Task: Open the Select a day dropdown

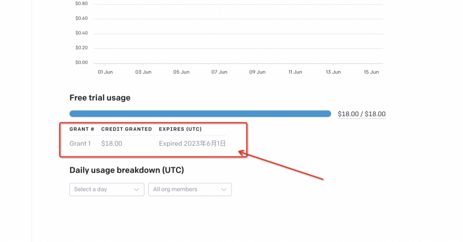Action: pos(107,189)
